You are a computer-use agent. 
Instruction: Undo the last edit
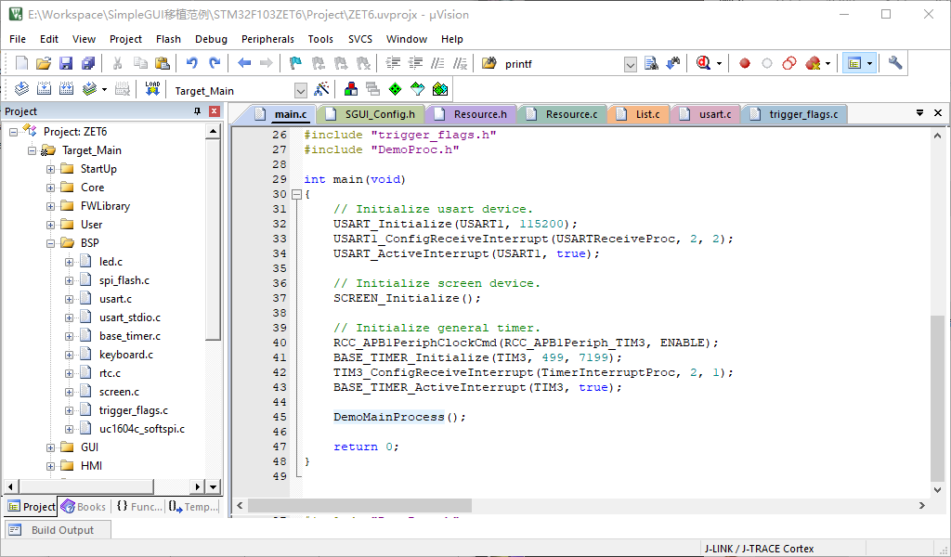[x=191, y=63]
